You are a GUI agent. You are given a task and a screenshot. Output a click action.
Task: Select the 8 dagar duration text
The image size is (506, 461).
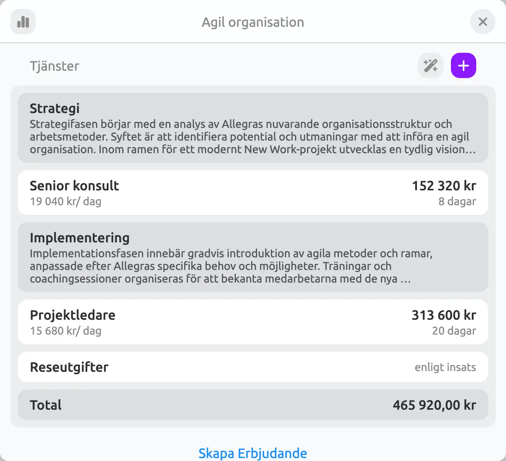[457, 202]
